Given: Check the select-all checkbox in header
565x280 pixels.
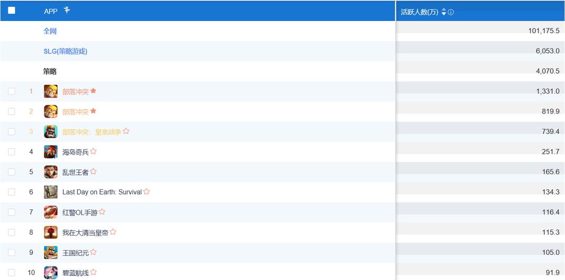Looking at the screenshot, I should [12, 10].
